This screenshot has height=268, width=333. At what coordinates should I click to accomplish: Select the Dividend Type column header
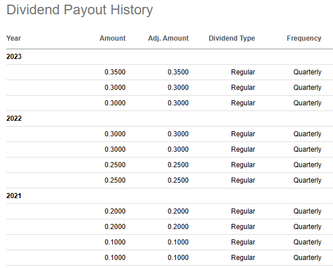232,38
